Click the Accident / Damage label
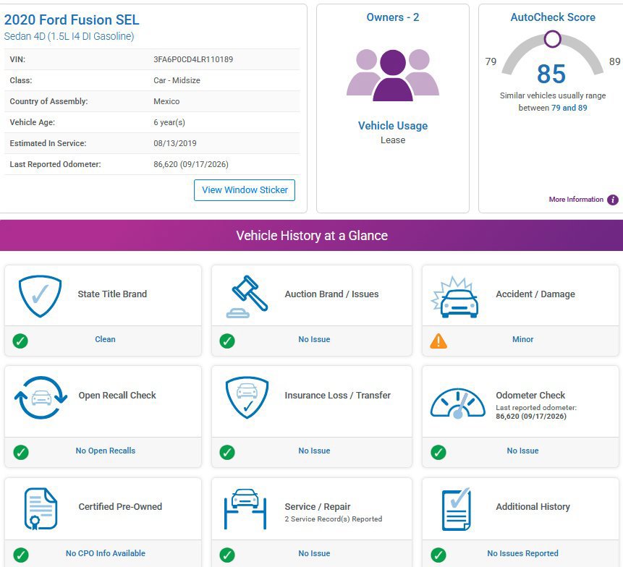623x567 pixels. (x=535, y=294)
